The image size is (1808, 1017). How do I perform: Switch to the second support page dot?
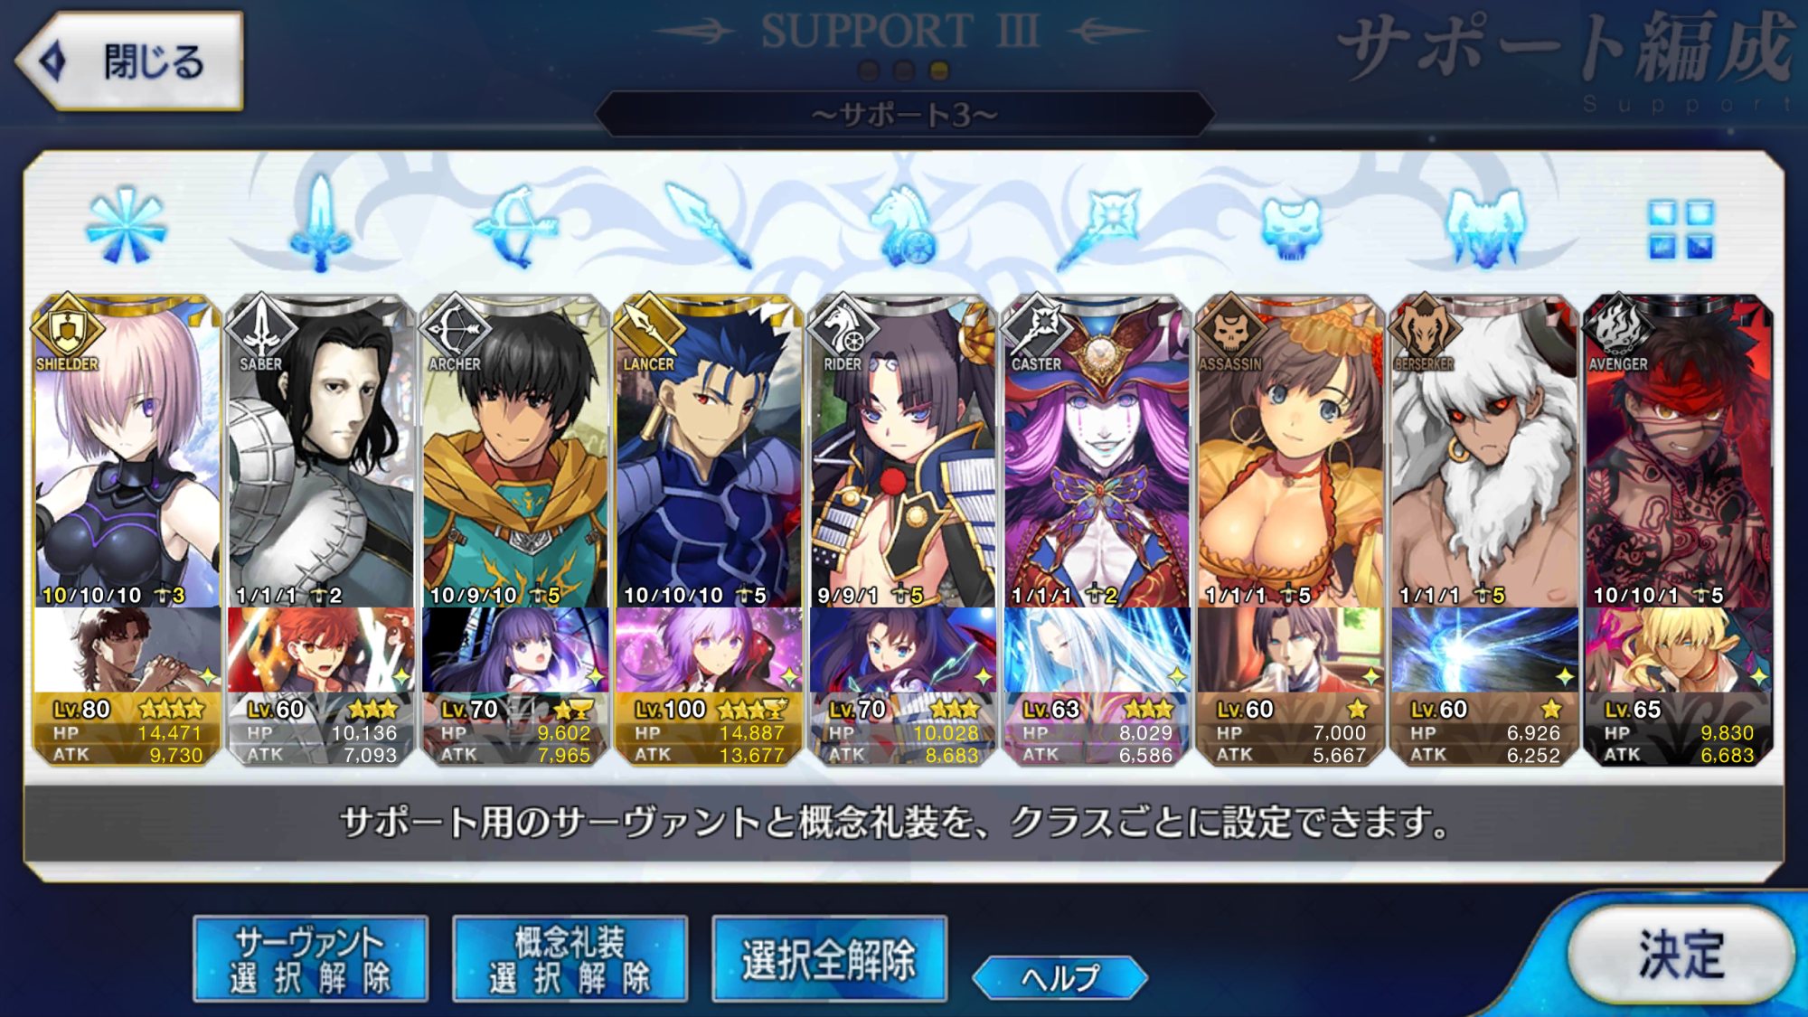(x=904, y=71)
